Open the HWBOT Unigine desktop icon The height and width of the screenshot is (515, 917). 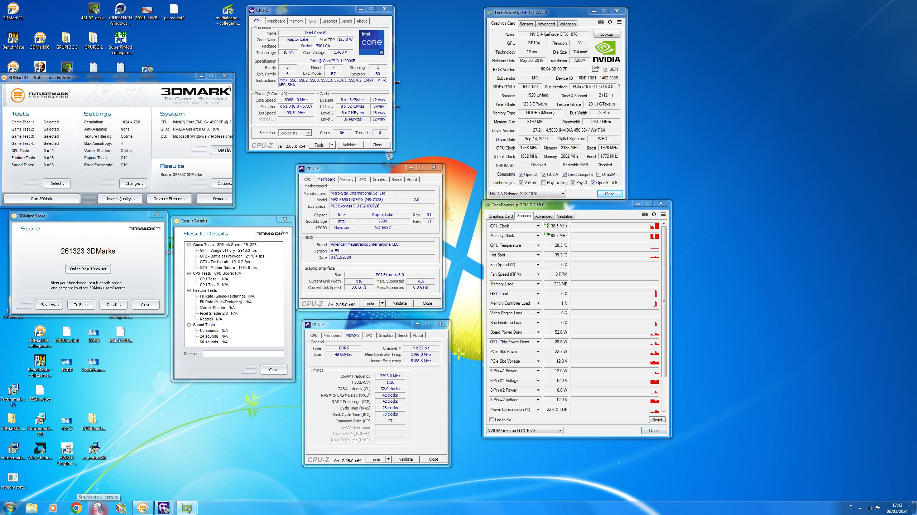[x=67, y=453]
